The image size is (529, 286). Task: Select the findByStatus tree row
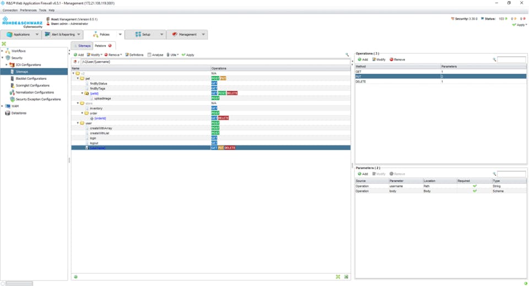point(211,83)
